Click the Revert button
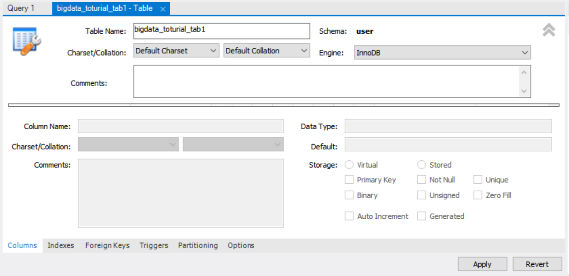The width and height of the screenshot is (569, 276). (538, 264)
